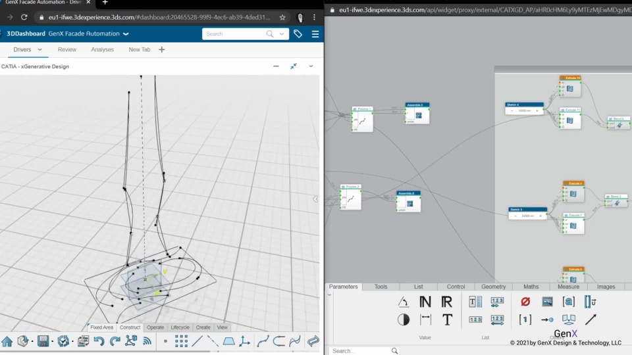
Task: Select the axis system tool
Action: click(245, 341)
